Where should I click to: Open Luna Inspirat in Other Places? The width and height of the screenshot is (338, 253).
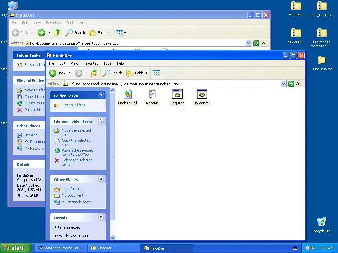pos(72,189)
